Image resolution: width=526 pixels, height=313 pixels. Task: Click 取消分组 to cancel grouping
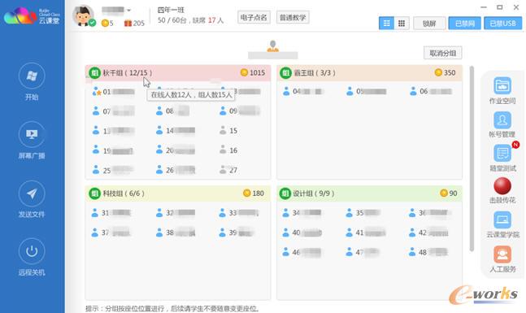[443, 53]
